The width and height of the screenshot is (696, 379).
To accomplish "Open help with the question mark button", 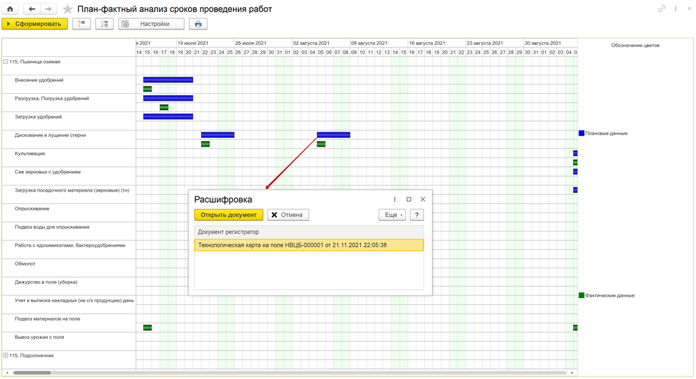I will pos(417,215).
